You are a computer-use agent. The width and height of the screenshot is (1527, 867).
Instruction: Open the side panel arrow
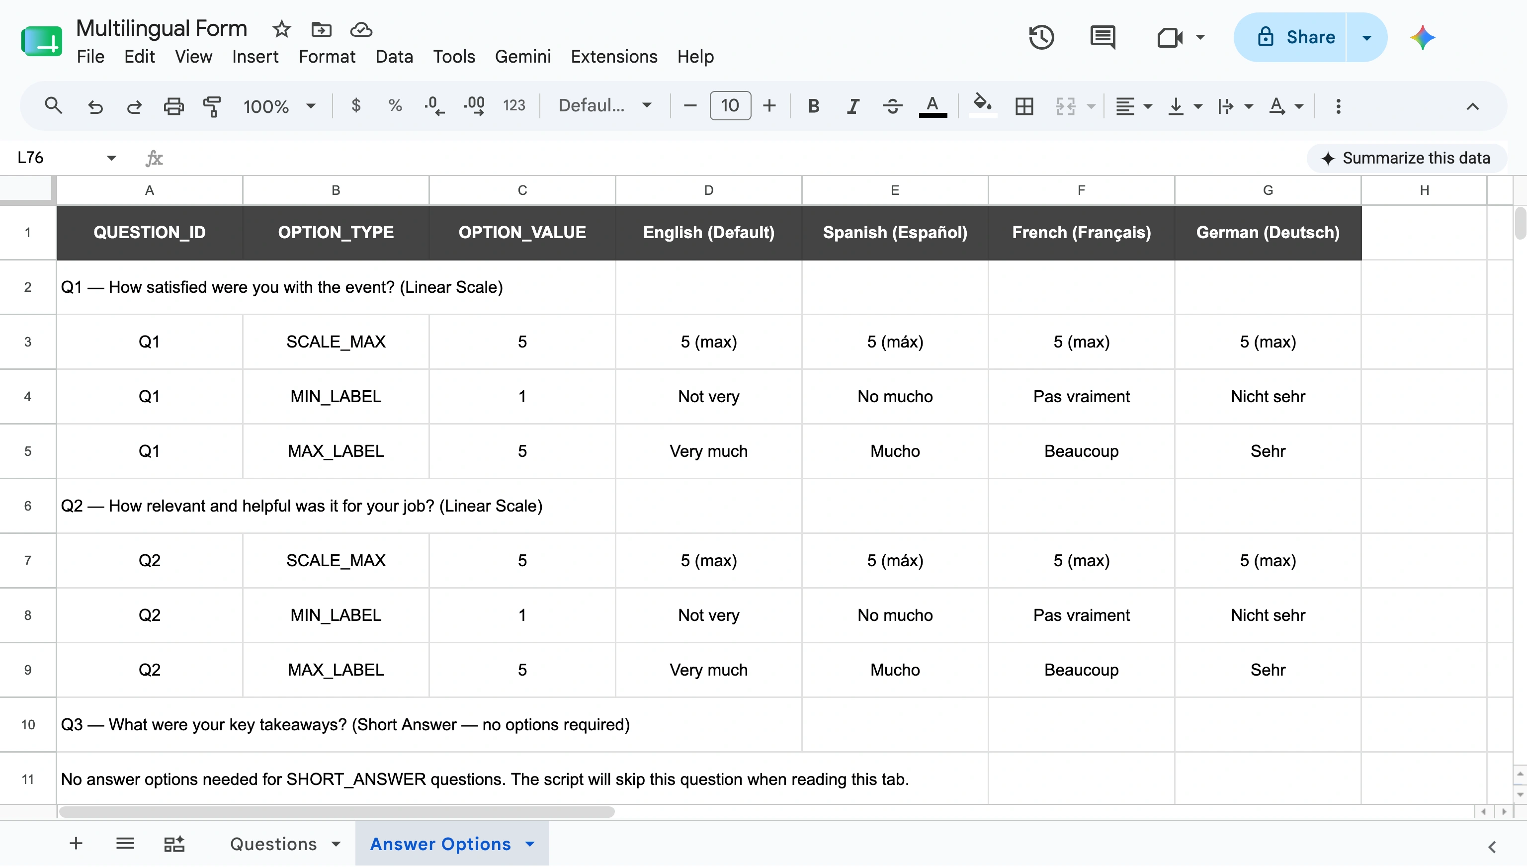pyautogui.click(x=1492, y=847)
